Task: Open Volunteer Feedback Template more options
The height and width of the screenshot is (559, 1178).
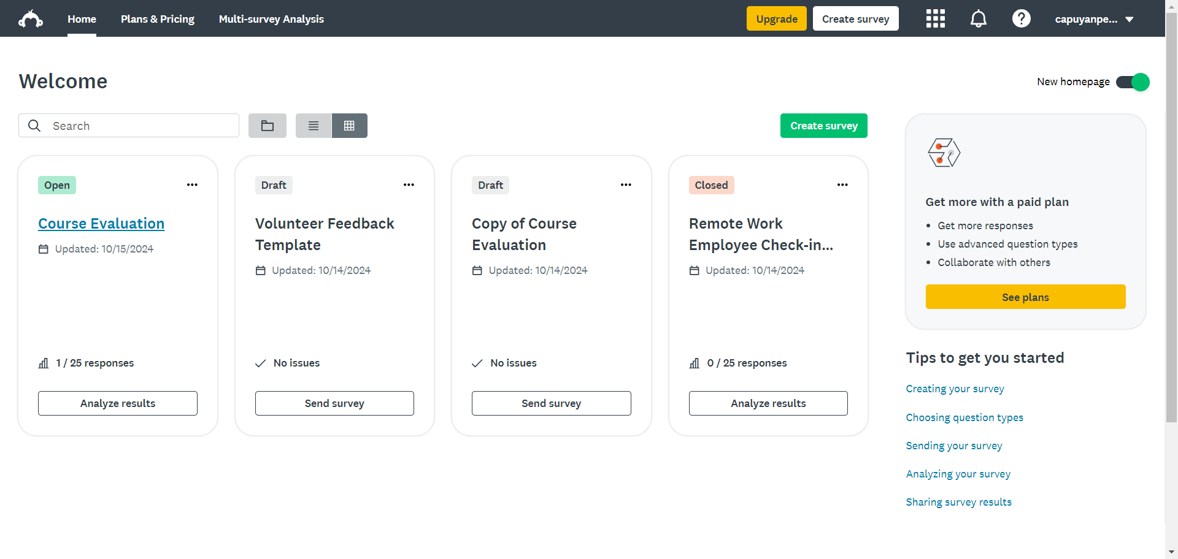Action: point(409,184)
